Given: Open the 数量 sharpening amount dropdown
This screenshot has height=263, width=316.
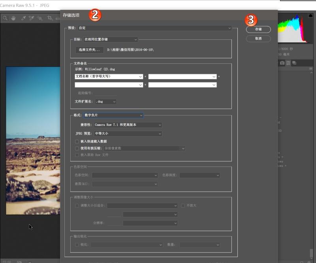Looking at the screenshot, I should (x=200, y=245).
